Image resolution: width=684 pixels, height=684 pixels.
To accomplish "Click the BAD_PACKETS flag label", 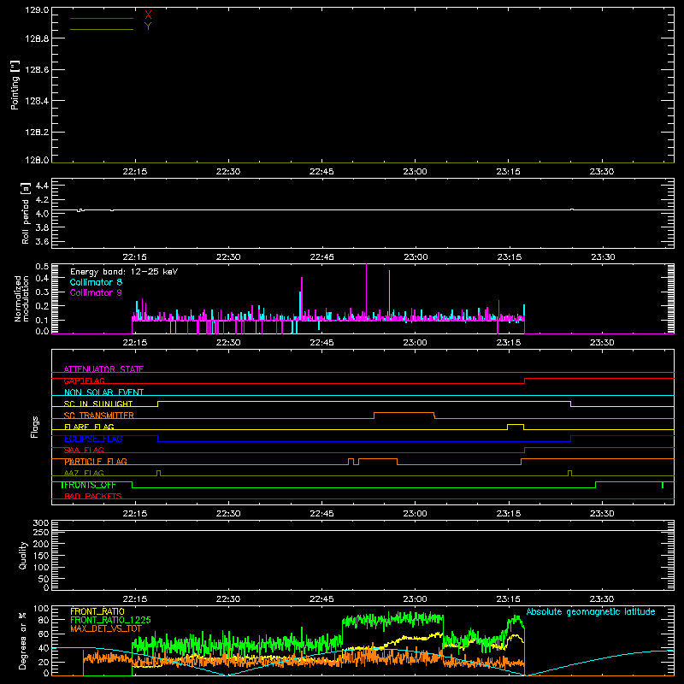I will [x=93, y=496].
